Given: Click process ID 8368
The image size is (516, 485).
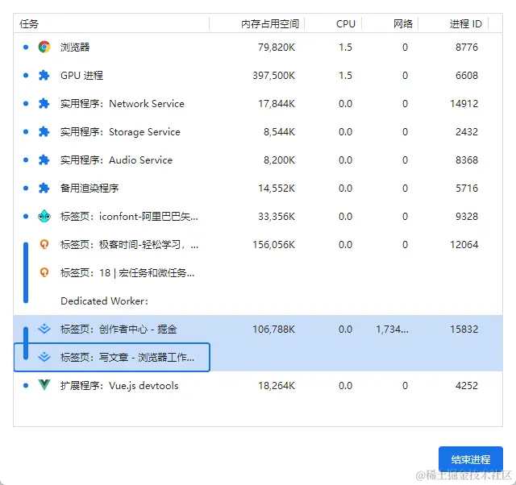Looking at the screenshot, I should tap(467, 160).
